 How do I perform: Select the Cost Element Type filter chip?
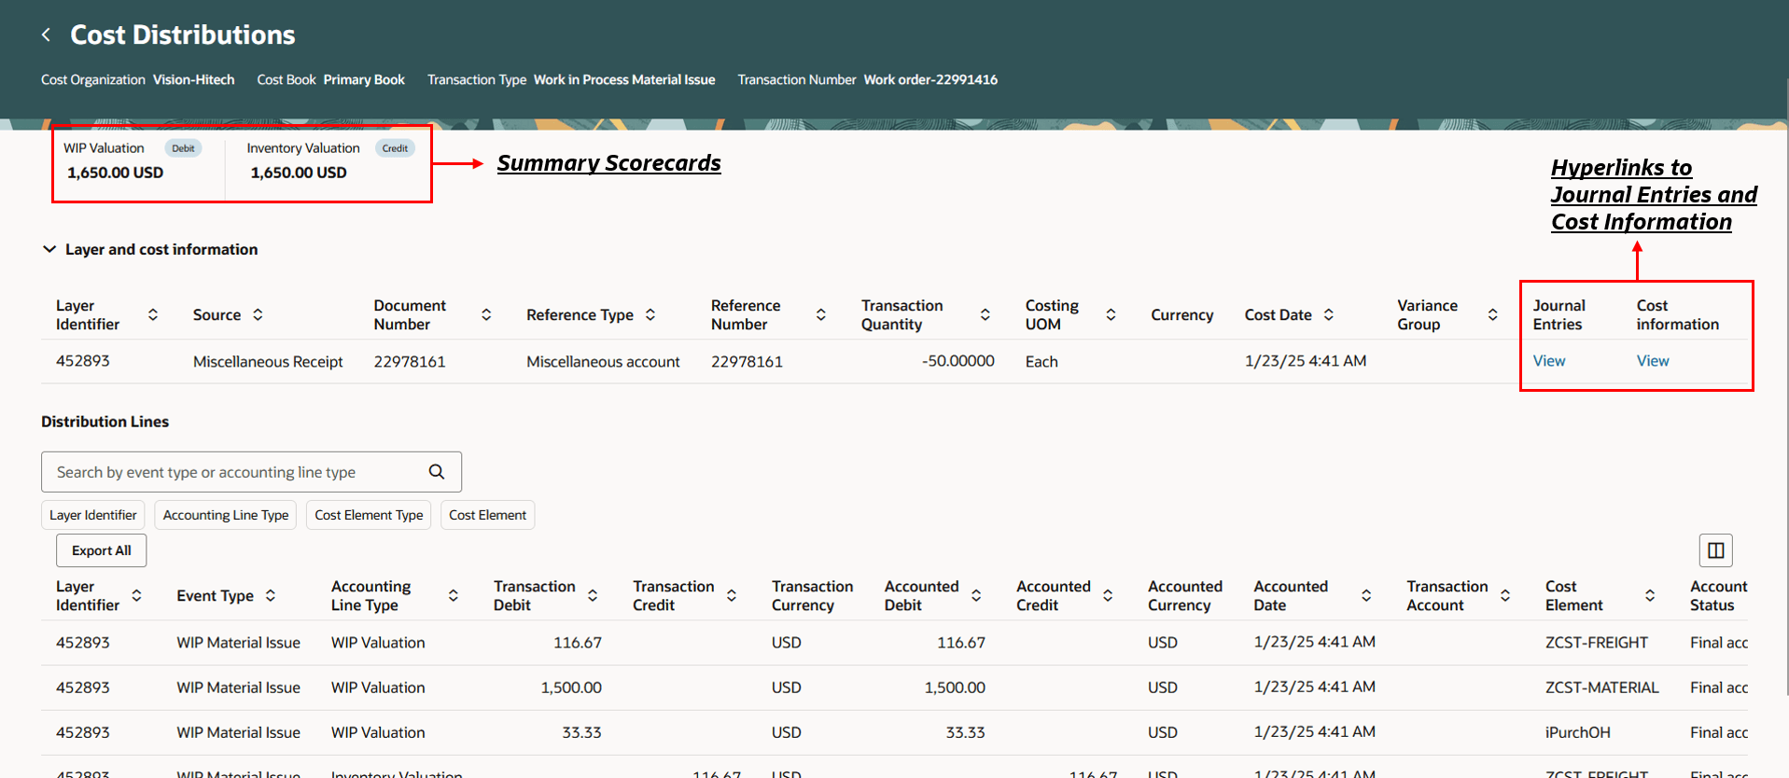(369, 515)
